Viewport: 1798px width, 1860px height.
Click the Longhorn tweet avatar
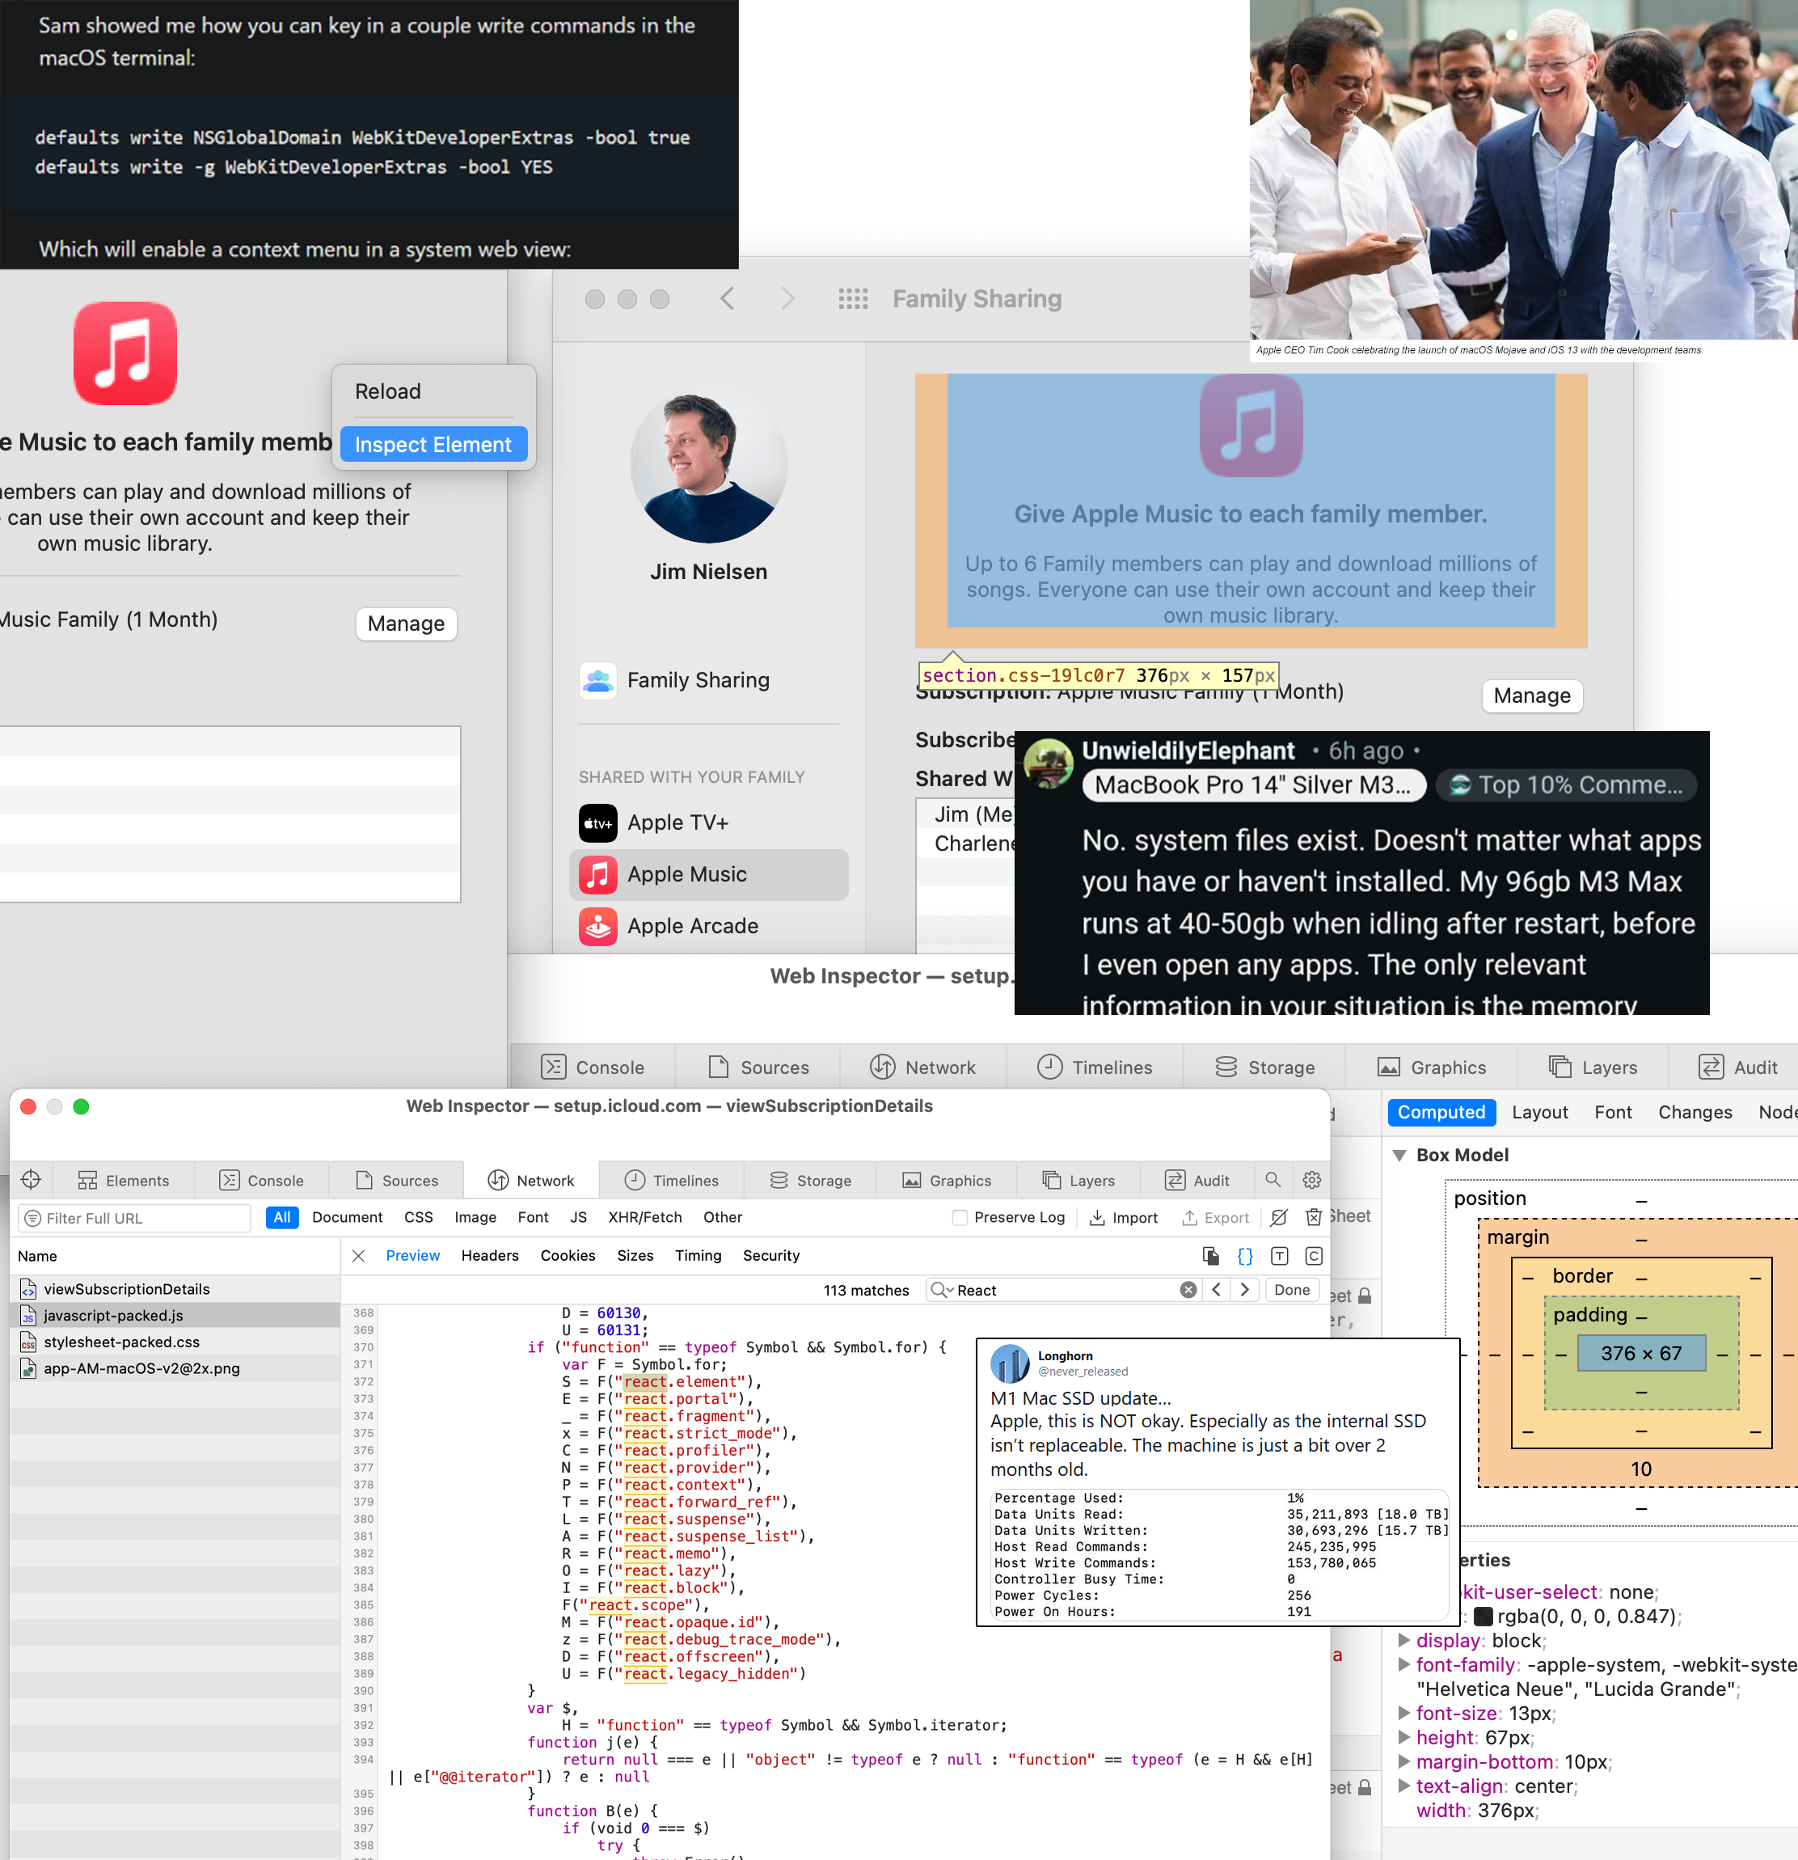coord(1010,1363)
